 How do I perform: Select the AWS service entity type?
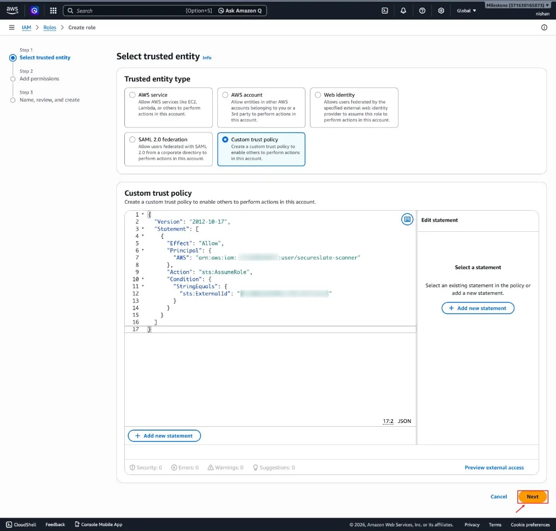coord(168,108)
